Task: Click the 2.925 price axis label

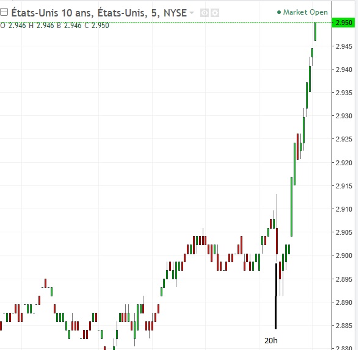Action: [344, 139]
